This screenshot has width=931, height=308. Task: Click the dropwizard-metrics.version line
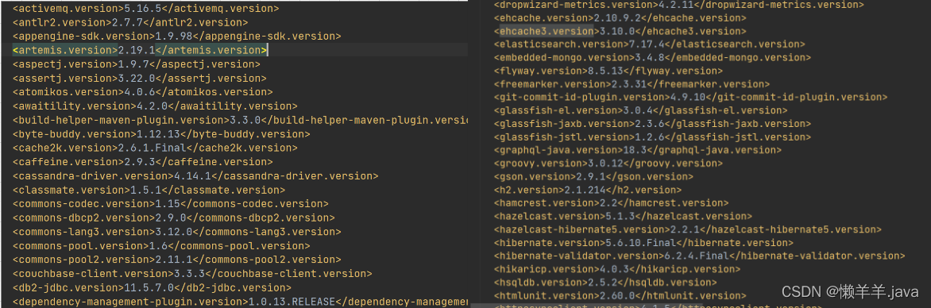[678, 5]
